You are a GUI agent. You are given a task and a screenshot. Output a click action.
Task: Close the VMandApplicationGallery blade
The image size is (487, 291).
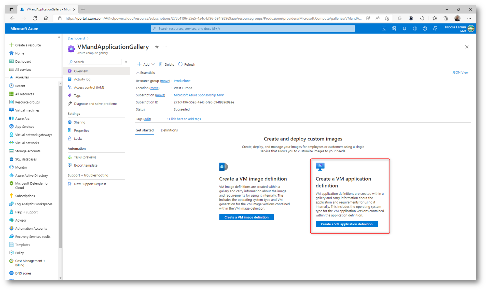click(467, 47)
